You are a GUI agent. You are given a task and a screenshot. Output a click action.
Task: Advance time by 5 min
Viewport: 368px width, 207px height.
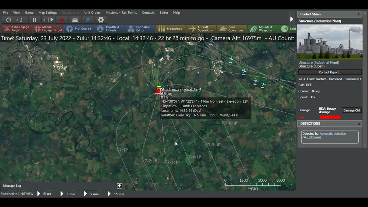tap(91, 194)
